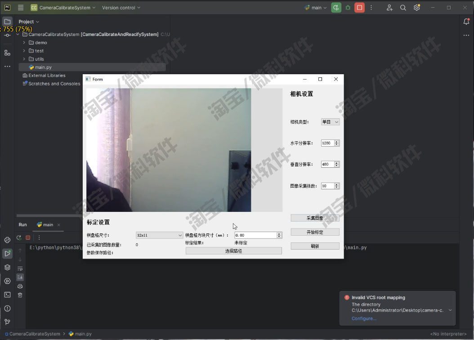Increase 棋盘格方块尺寸 with up arrow
474x340 pixels.
pos(279,233)
